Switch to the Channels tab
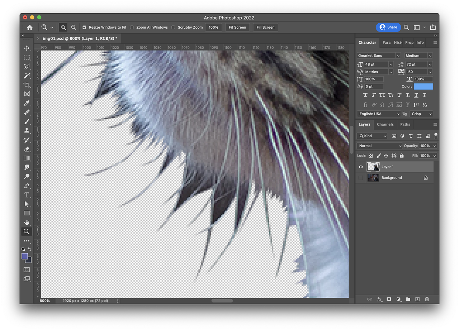 tap(385, 124)
